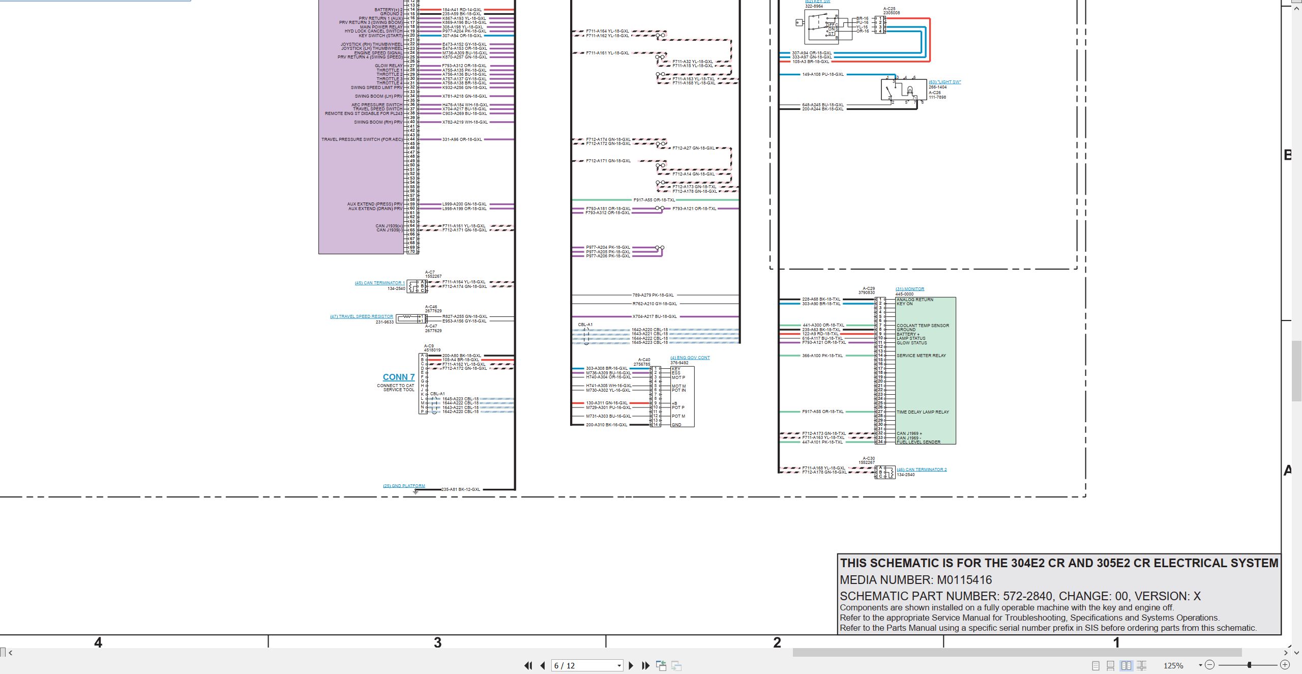Viewport: 1302px width, 674px height.
Task: Select the MEDIA NUMBER: M0115416 text
Action: [x=916, y=580]
